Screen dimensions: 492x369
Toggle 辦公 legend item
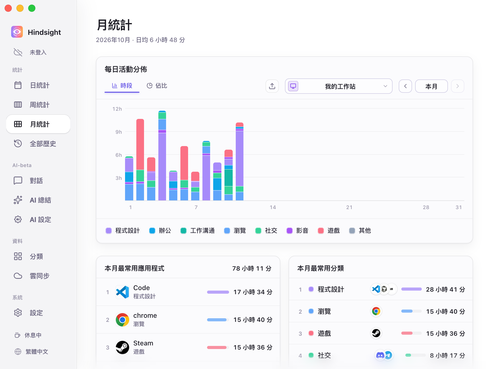(x=160, y=231)
